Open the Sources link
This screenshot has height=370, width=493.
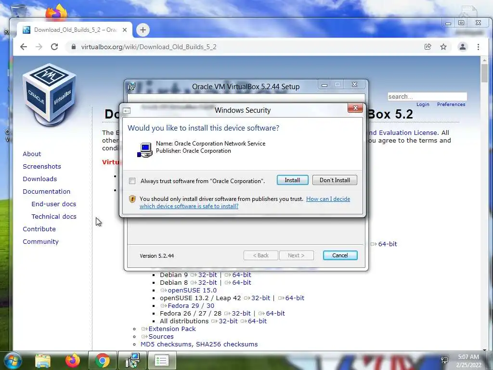coord(161,336)
